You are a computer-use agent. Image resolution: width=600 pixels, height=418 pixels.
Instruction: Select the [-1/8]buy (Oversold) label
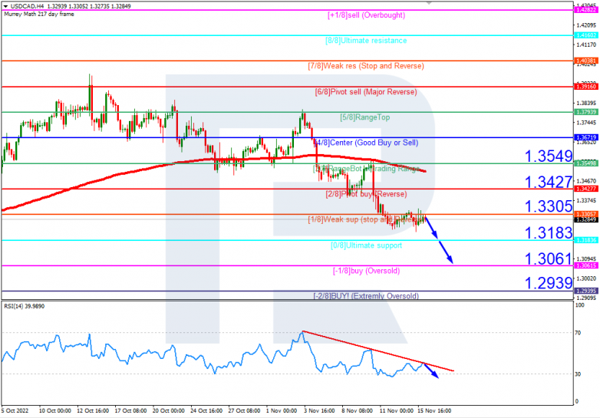[366, 271]
